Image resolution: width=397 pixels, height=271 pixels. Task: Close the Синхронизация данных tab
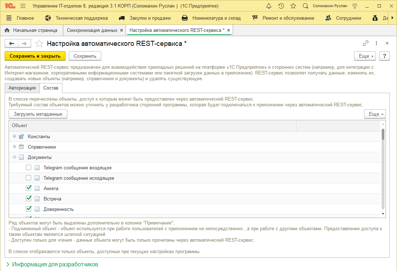[121, 30]
